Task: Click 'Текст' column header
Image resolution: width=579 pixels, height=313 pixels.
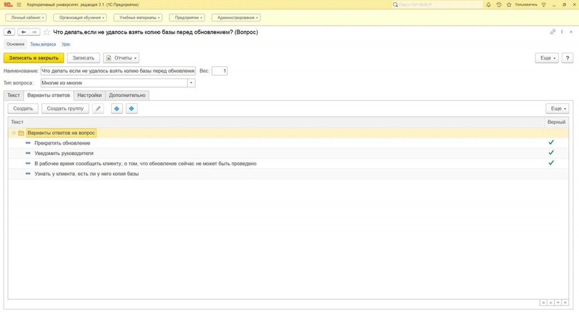Action: (x=276, y=122)
